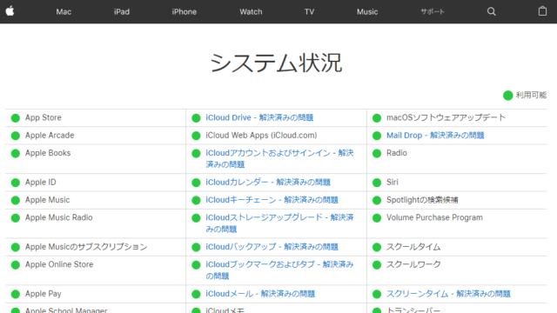Select the スクールタイム text
This screenshot has width=557, height=313.
[x=413, y=247]
